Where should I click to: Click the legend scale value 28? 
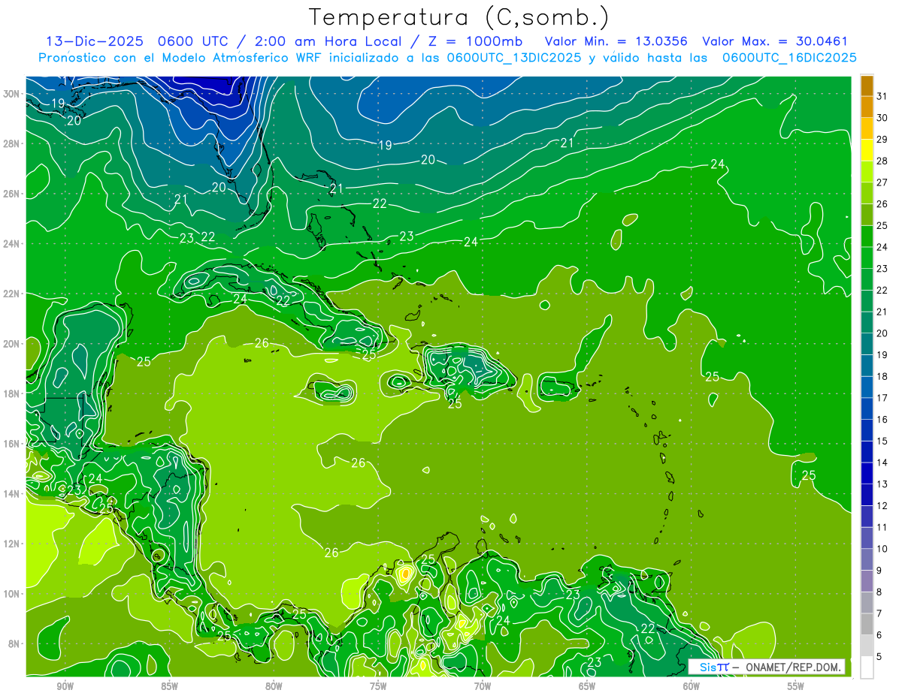point(882,161)
